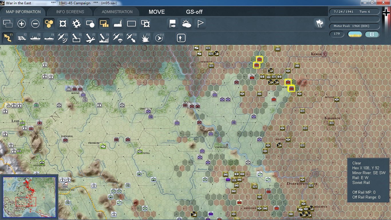Click the "Off Rail Range: 0" info text

366,197
